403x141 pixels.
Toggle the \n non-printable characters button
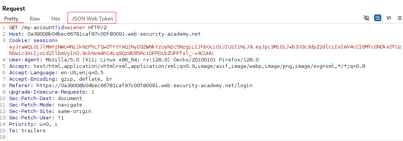[x=389, y=18]
